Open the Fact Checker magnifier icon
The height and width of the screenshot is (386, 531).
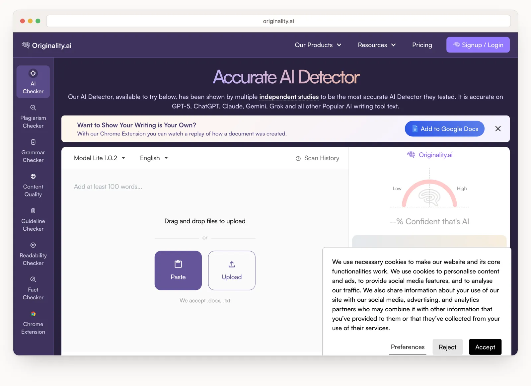coord(33,279)
